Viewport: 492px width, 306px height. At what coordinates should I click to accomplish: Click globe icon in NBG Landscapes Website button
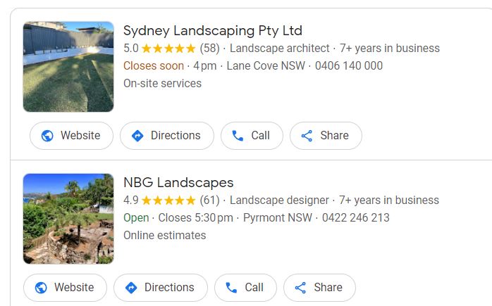pyautogui.click(x=41, y=287)
